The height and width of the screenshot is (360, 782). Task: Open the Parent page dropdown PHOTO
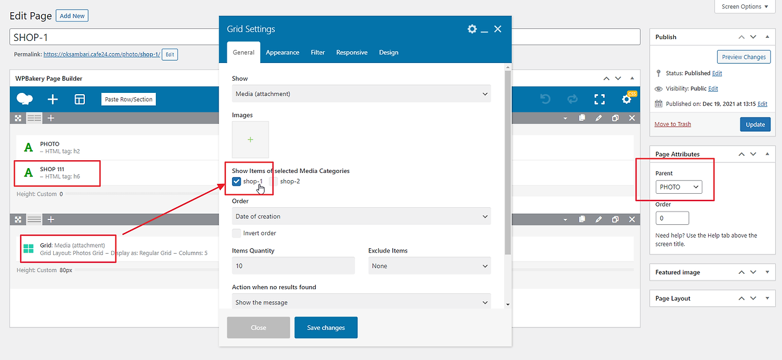(x=679, y=187)
